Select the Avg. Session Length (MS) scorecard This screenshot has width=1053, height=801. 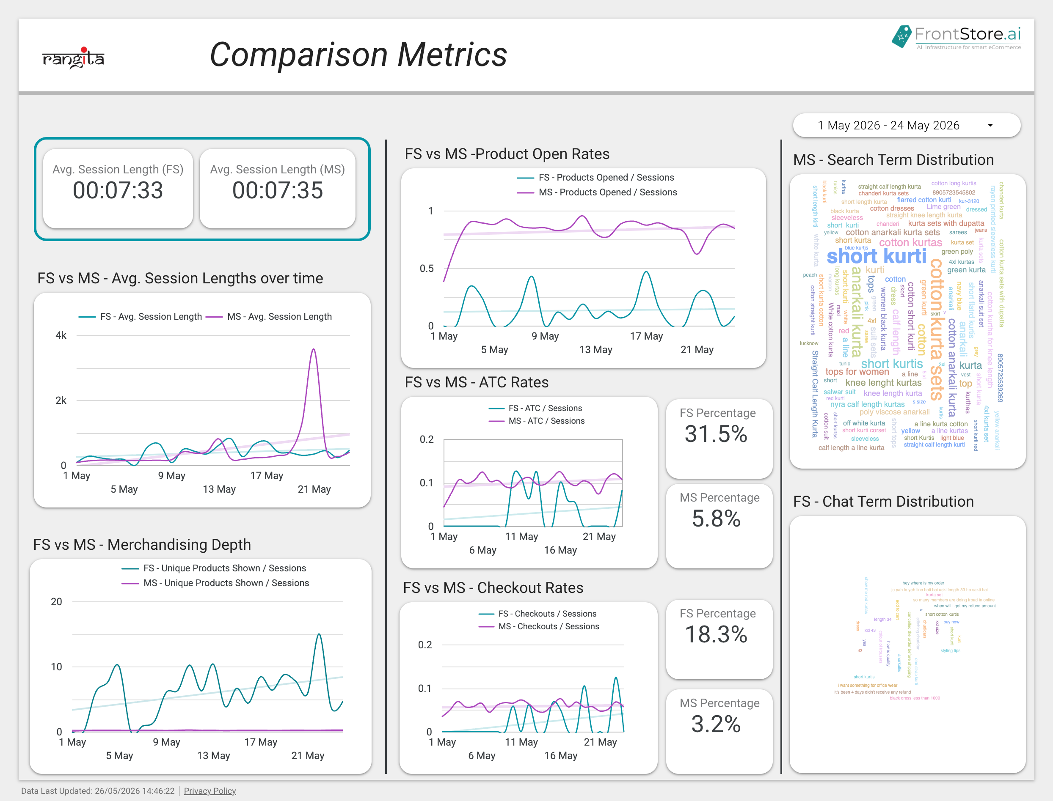click(277, 188)
